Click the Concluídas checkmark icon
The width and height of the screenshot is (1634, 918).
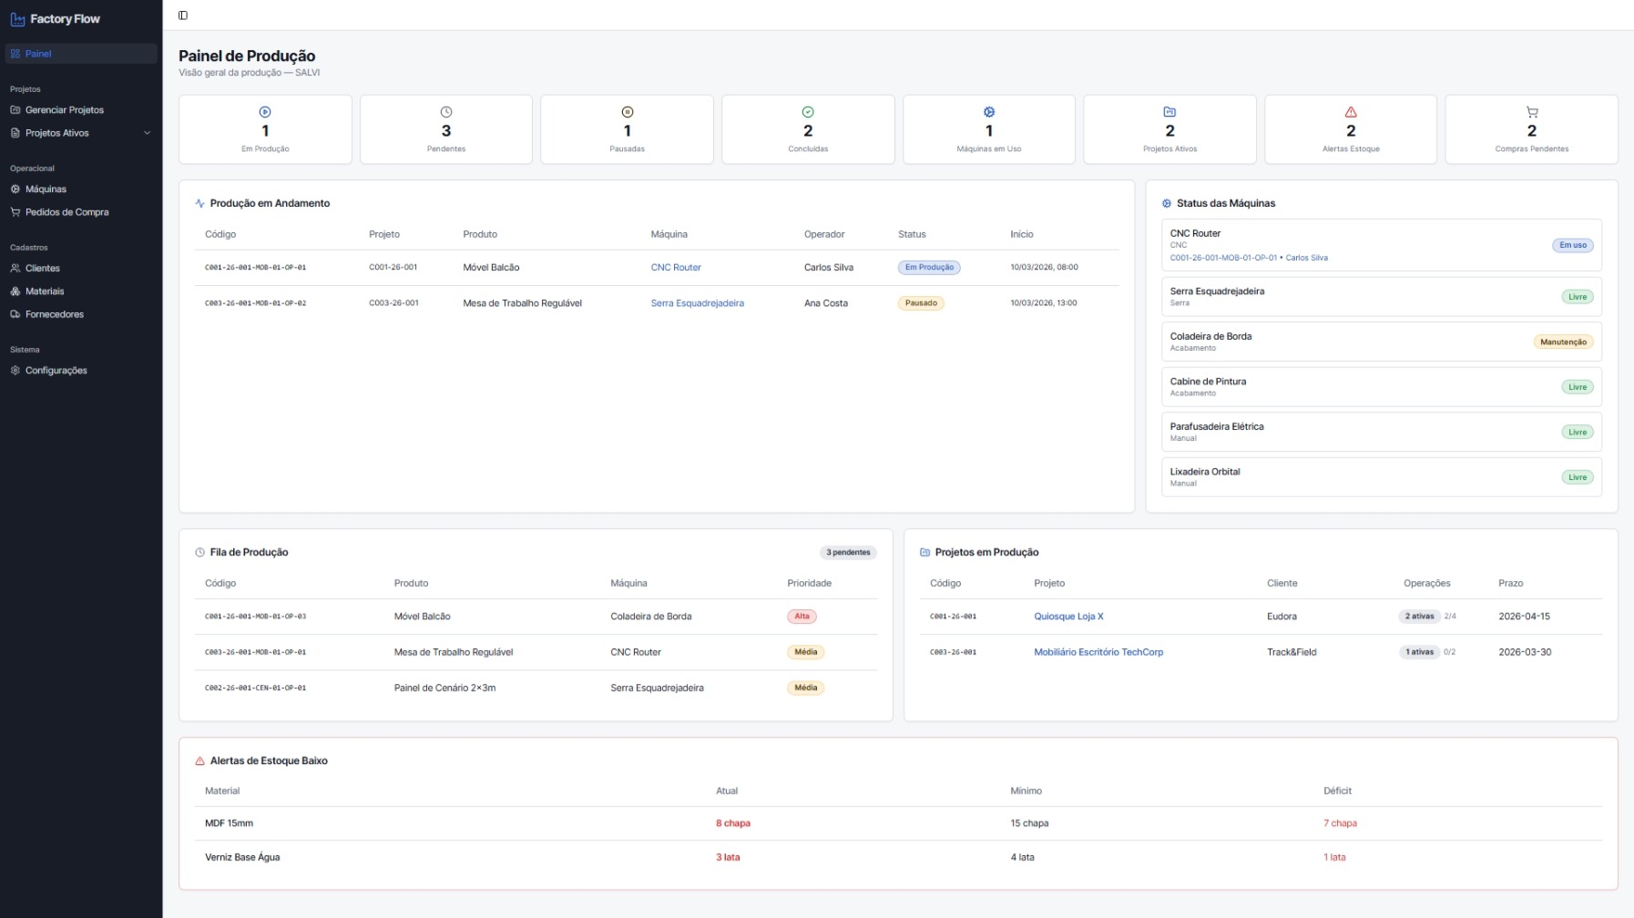(x=808, y=112)
